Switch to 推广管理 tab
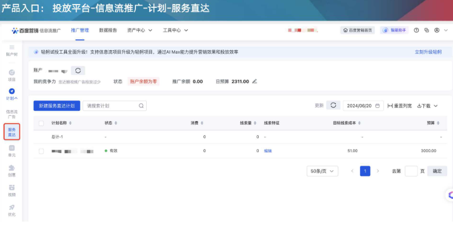The height and width of the screenshot is (225, 453). click(80, 30)
